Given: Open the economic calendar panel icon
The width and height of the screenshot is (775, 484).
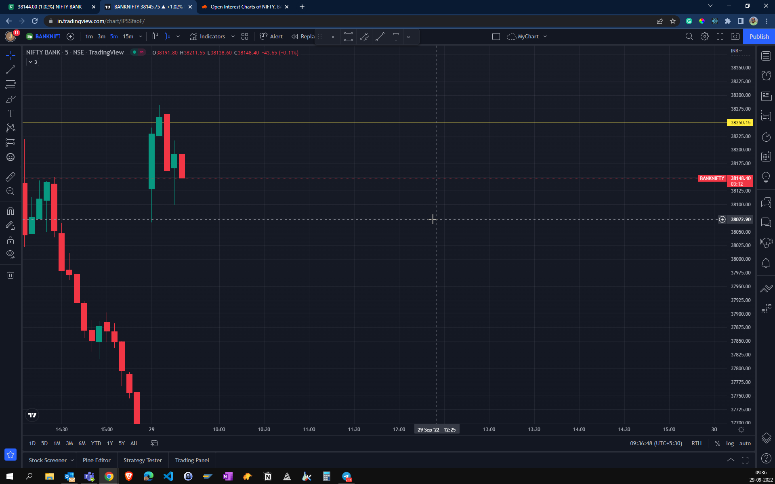Looking at the screenshot, I should tap(766, 156).
